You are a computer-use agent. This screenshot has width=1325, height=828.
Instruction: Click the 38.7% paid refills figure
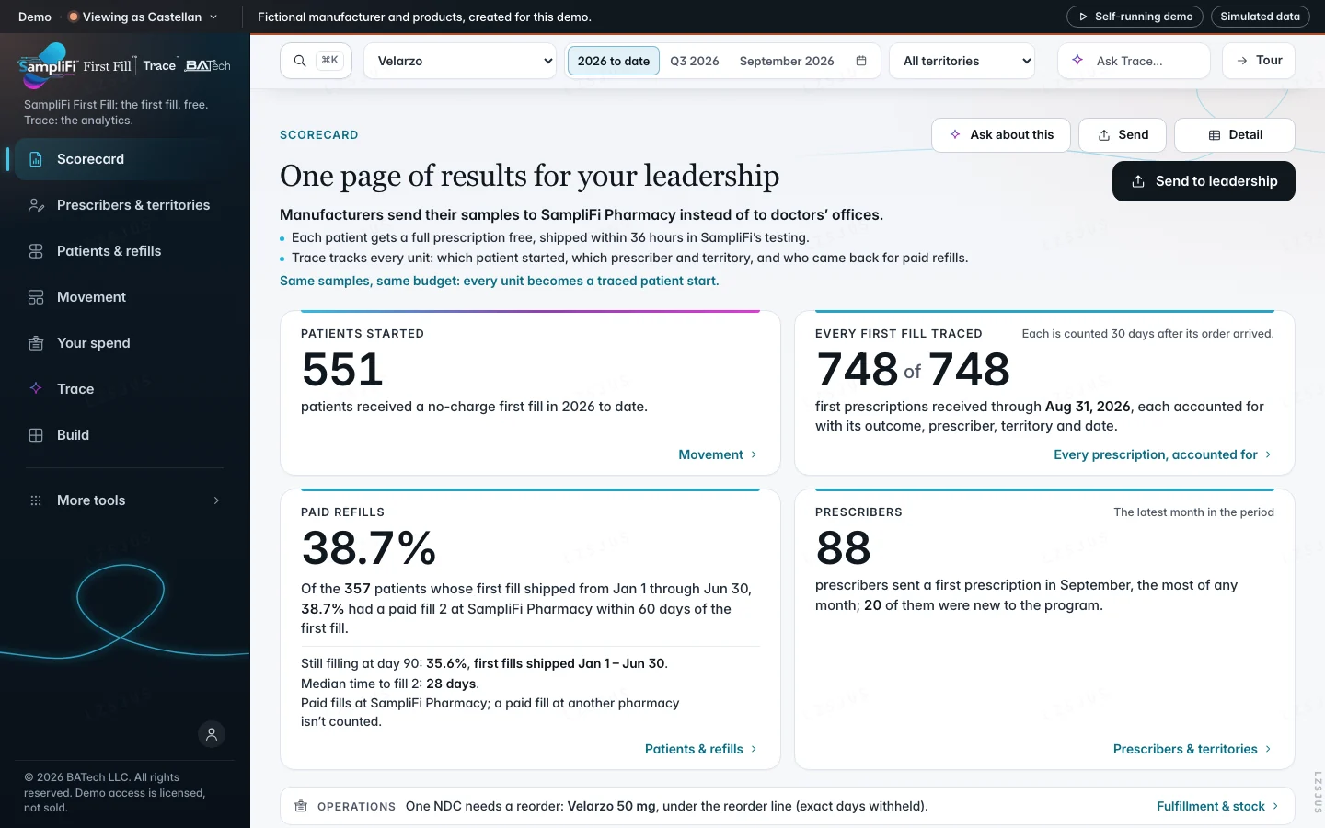pos(369,548)
